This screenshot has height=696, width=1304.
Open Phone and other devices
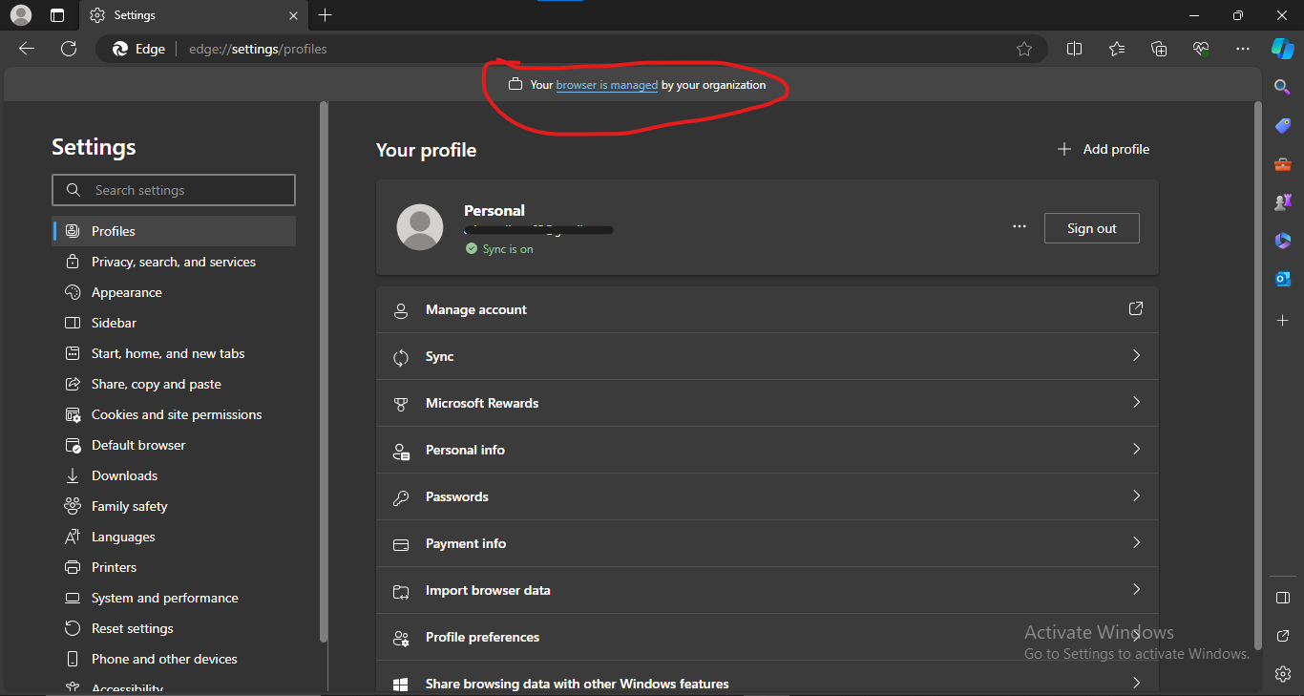pos(174,659)
